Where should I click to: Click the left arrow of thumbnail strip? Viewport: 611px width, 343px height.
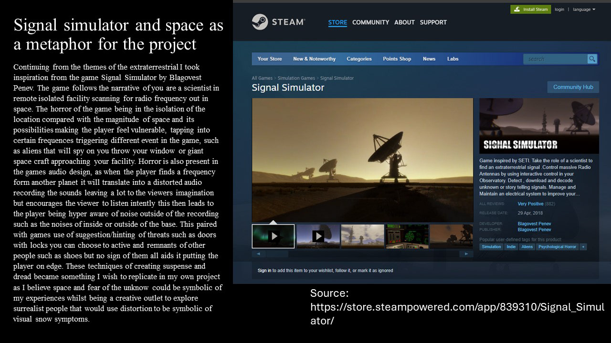258,254
